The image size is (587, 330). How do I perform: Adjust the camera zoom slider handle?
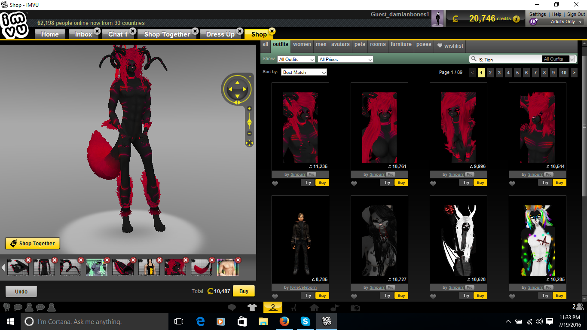(x=249, y=123)
